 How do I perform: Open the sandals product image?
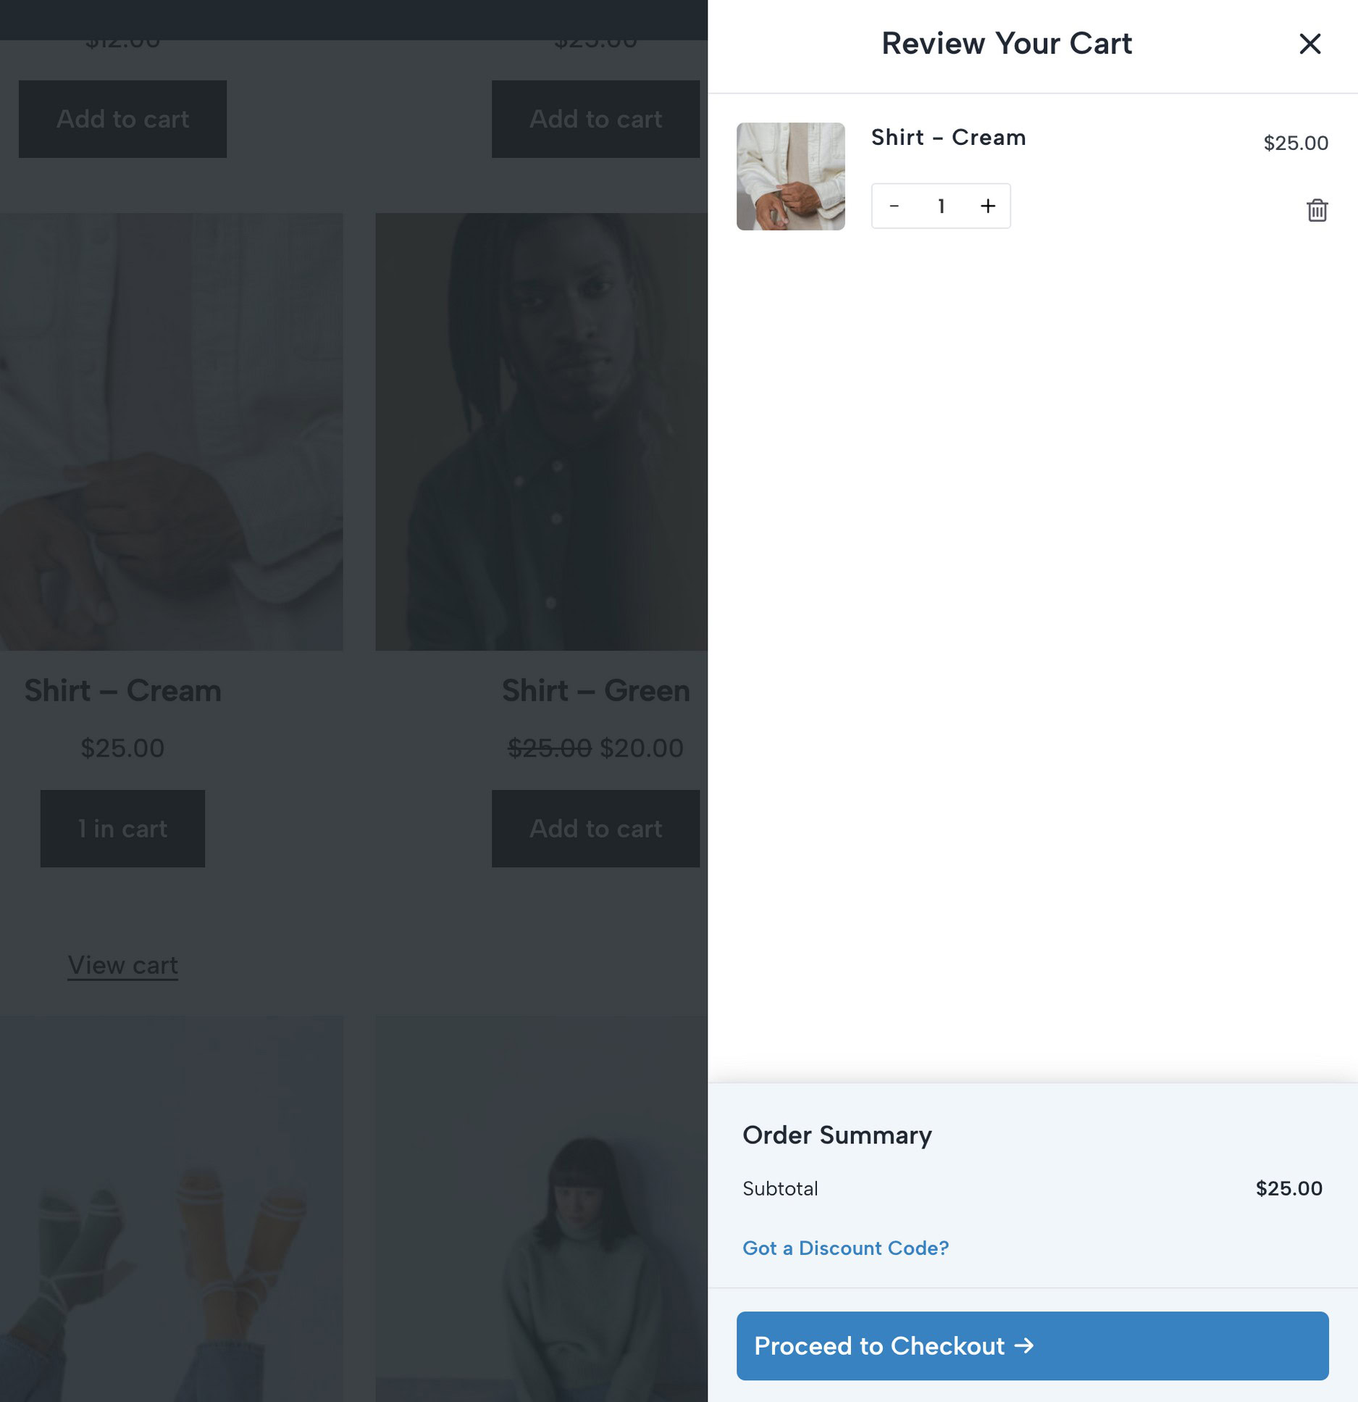coord(171,1209)
